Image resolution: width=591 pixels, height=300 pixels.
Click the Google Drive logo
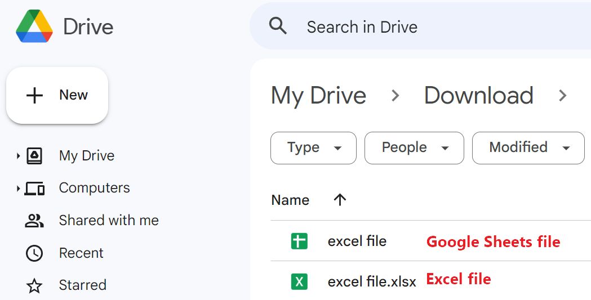[34, 26]
